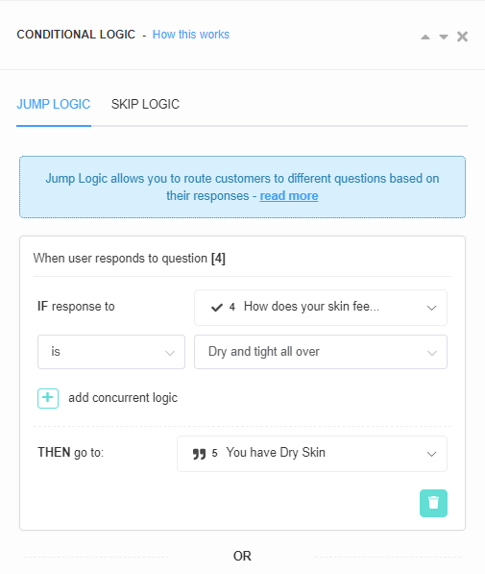Open the 'How this works' link
Image resolution: width=485 pixels, height=574 pixels.
coord(191,35)
